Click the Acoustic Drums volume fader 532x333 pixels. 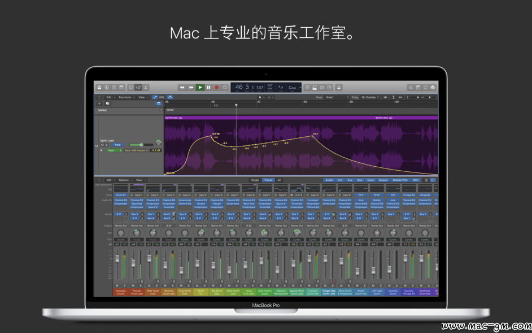(x=117, y=259)
